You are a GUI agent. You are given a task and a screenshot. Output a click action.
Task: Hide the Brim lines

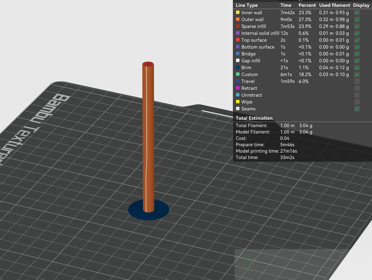click(357, 67)
